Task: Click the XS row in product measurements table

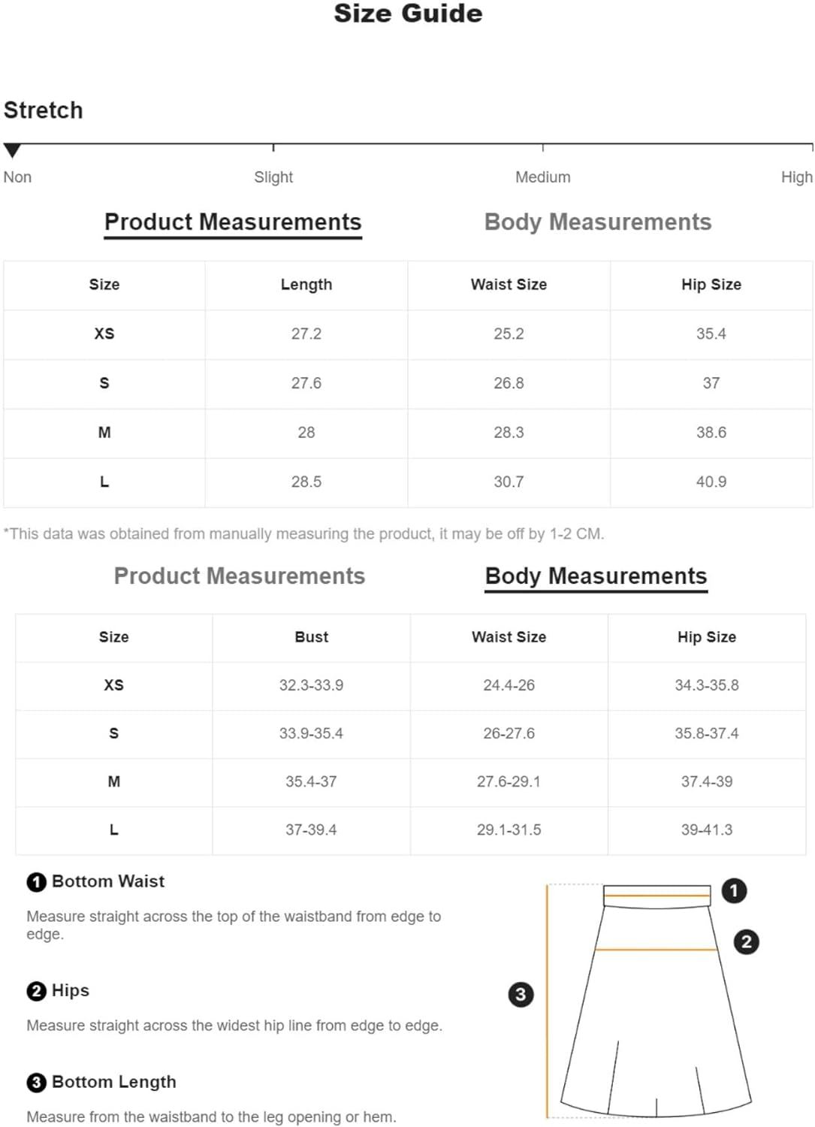Action: (408, 334)
